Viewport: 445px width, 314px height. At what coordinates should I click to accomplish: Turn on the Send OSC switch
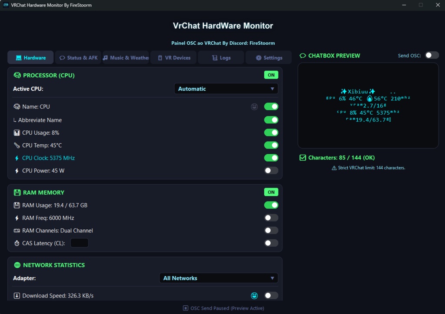[432, 55]
